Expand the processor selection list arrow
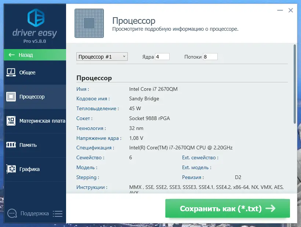301x227 pixels. pyautogui.click(x=124, y=56)
